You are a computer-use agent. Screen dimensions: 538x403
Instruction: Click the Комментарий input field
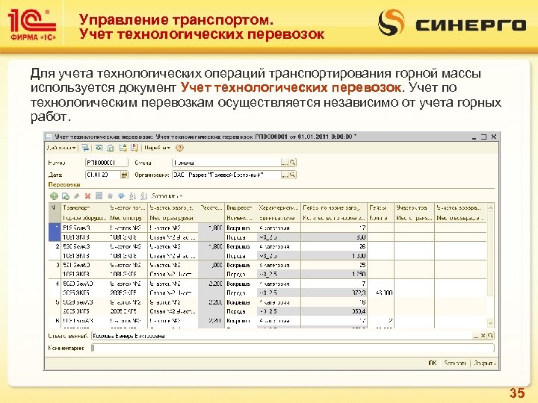pyautogui.click(x=293, y=349)
